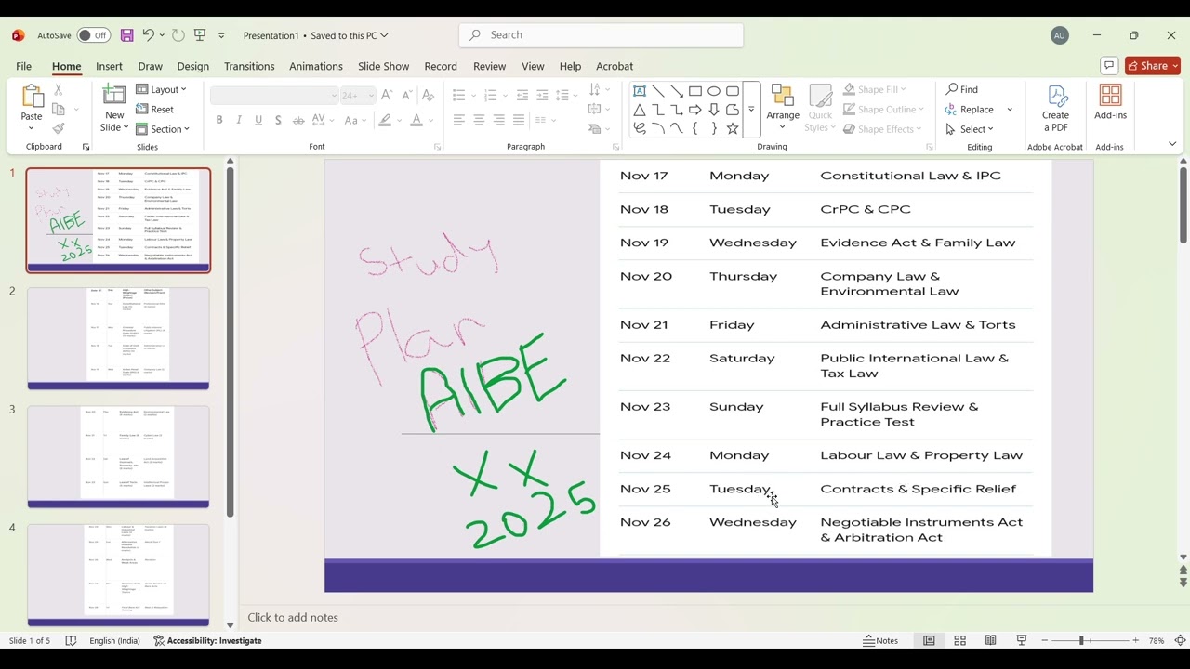Click Clear All Formatting icon

click(x=428, y=96)
